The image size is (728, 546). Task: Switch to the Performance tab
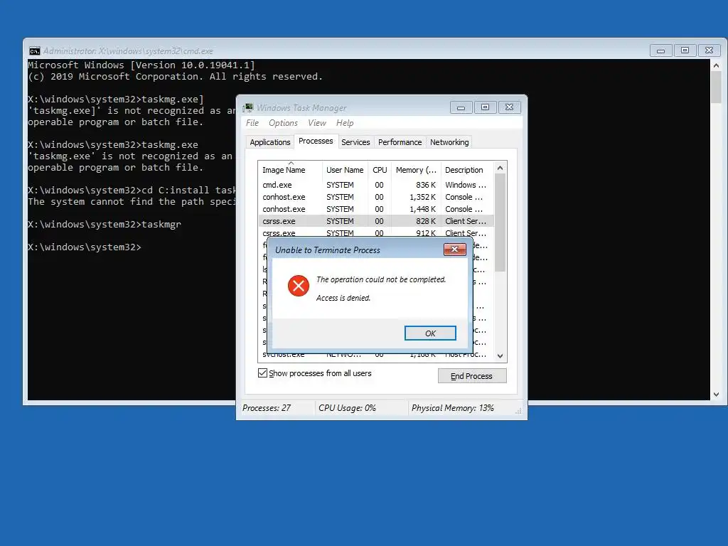pos(400,142)
